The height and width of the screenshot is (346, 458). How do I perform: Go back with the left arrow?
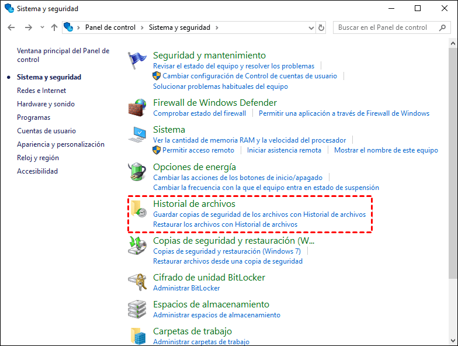coord(11,27)
